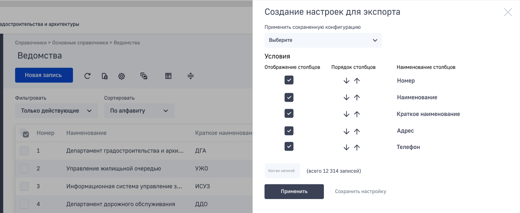Check the row 3 checkbox for ИСУЗ

pyautogui.click(x=24, y=187)
